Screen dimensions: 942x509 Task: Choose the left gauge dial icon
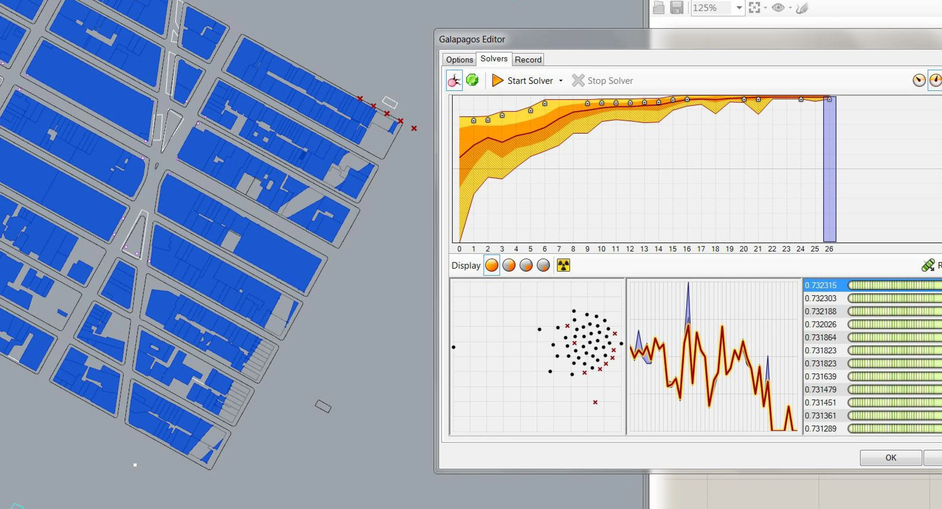pyautogui.click(x=919, y=80)
